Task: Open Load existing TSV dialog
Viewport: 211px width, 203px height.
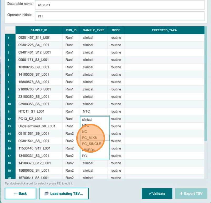Action: (x=64, y=194)
